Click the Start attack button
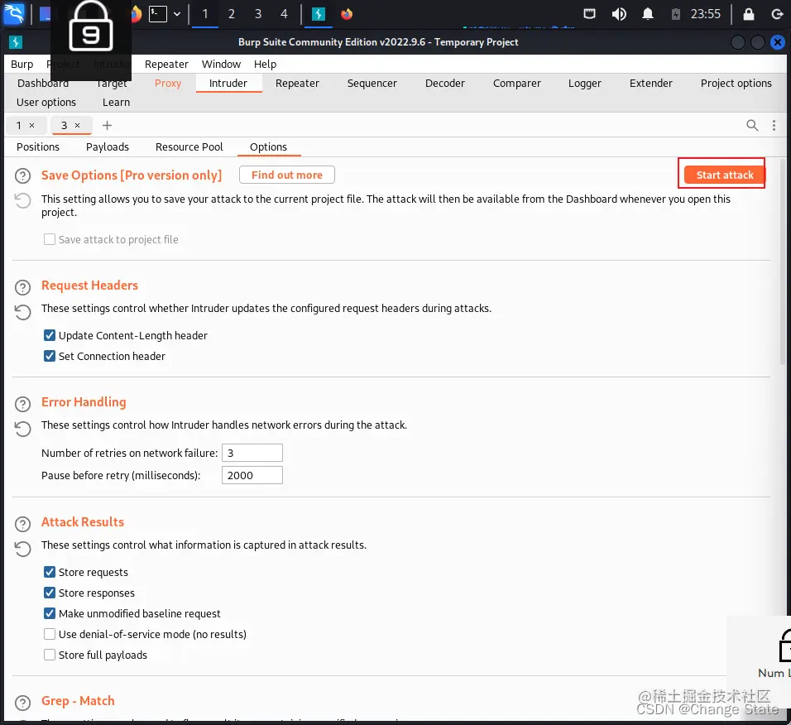 point(725,175)
